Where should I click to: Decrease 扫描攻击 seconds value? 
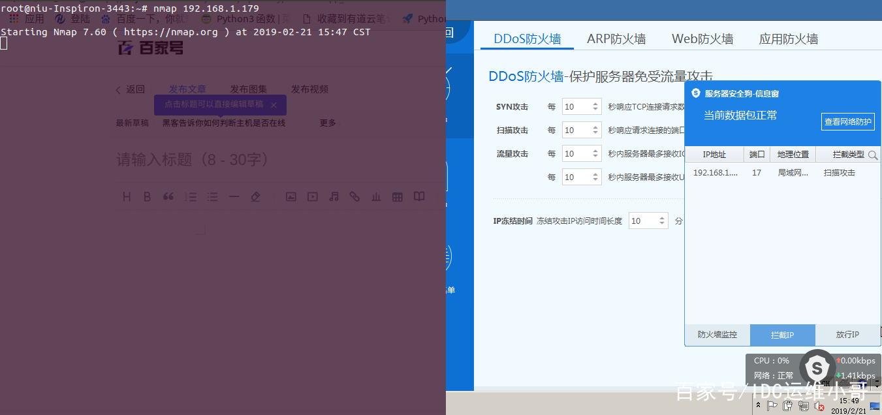click(595, 133)
